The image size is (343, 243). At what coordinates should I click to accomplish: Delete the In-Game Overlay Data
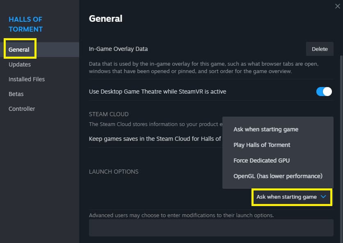coord(320,49)
